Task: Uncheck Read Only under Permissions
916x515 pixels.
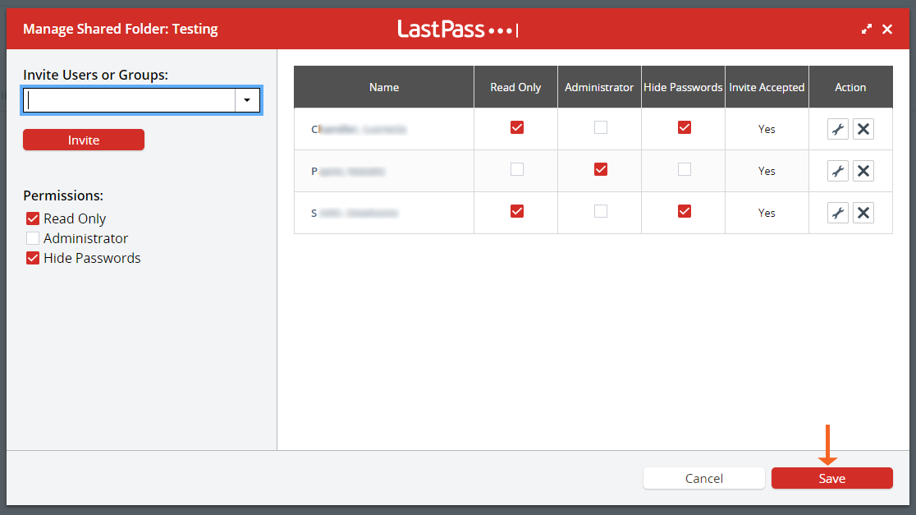Action: tap(32, 218)
